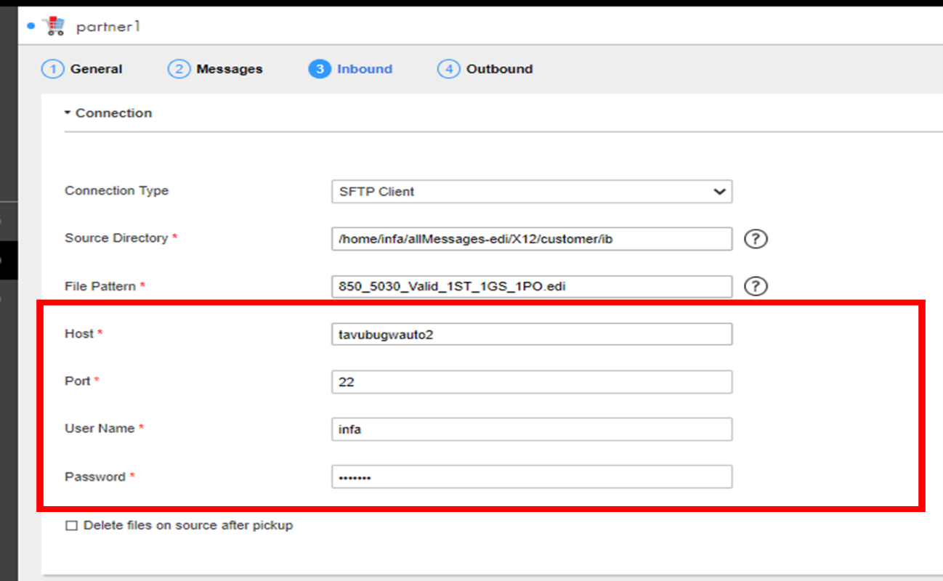
Task: Click the partner1 shopping cart icon
Action: (x=53, y=27)
